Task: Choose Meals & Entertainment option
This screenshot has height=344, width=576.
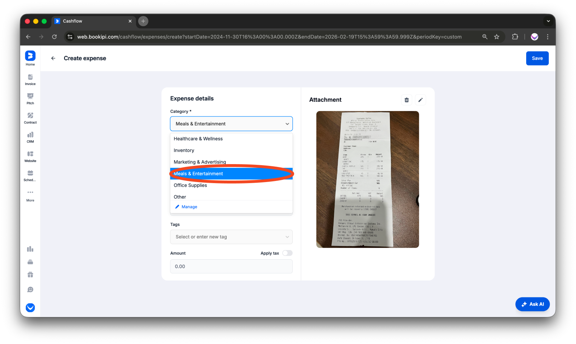Action: [x=231, y=174]
